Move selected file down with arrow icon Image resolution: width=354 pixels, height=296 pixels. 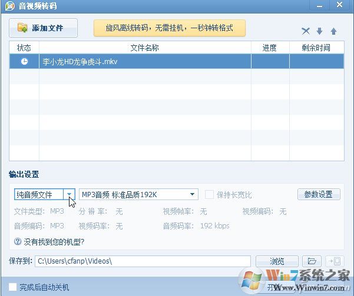click(319, 31)
